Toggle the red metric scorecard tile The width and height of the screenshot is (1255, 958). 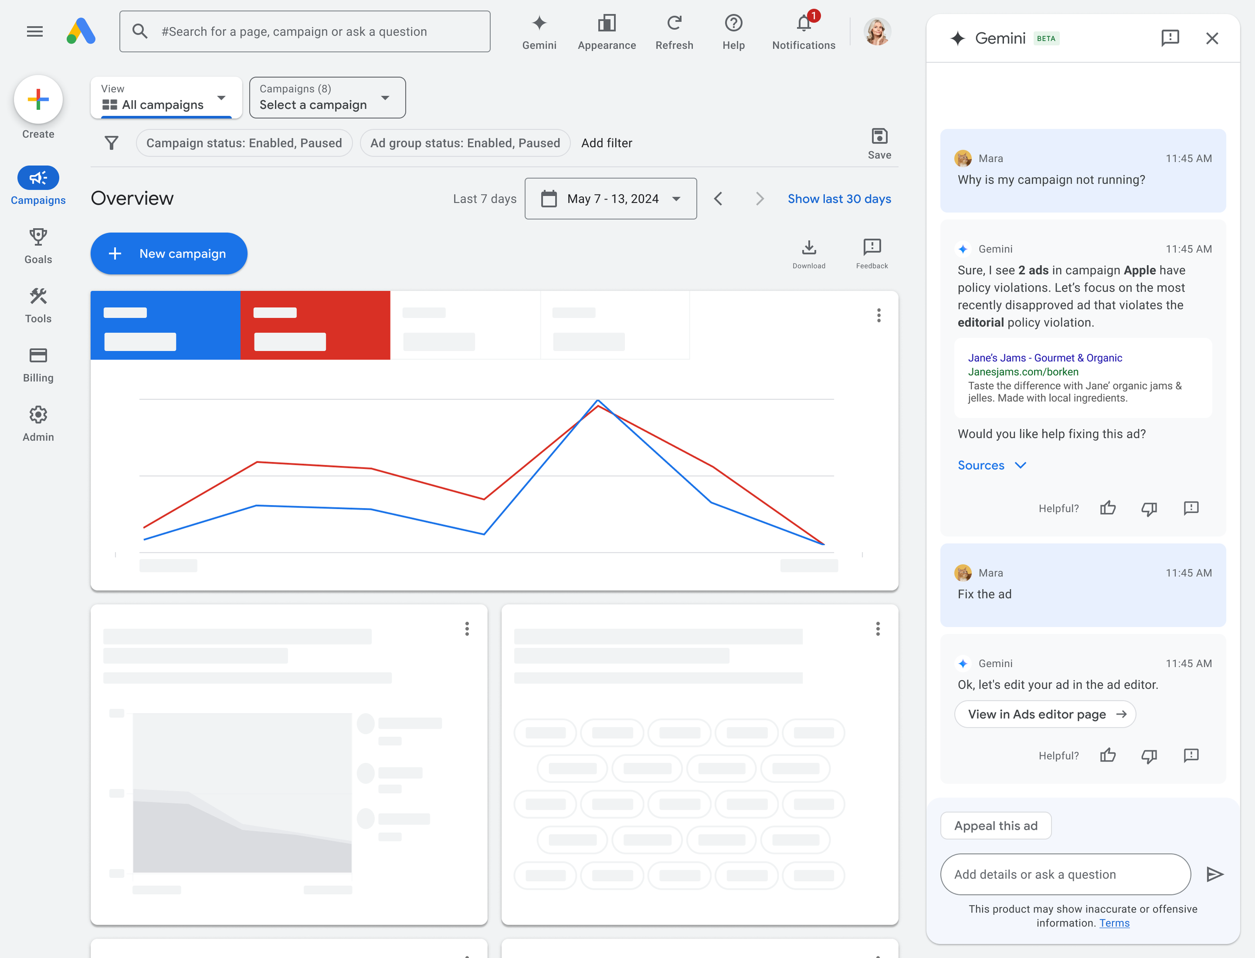[x=315, y=325]
